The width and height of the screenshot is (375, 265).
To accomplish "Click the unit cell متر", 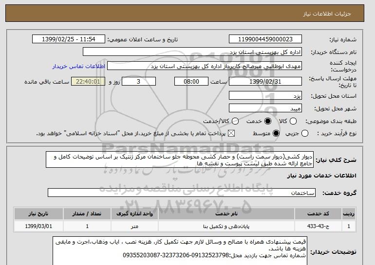I will click(134, 226).
